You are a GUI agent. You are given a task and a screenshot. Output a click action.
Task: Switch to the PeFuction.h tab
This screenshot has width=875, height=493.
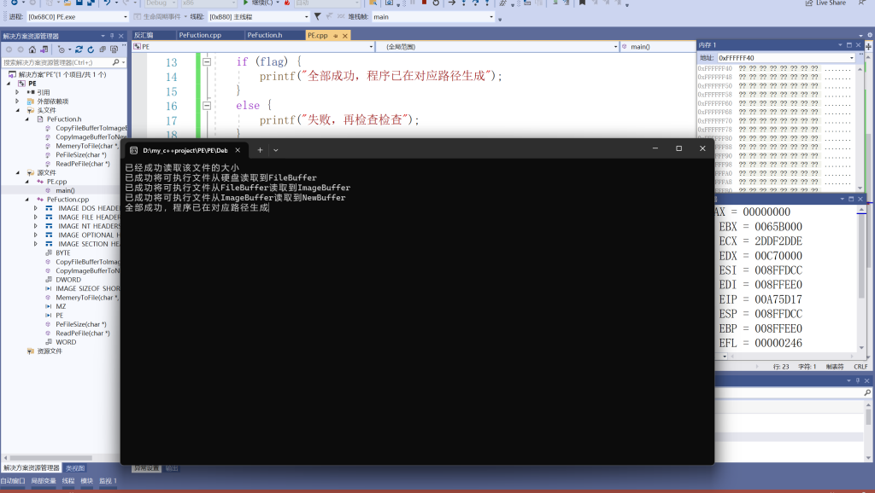264,36
